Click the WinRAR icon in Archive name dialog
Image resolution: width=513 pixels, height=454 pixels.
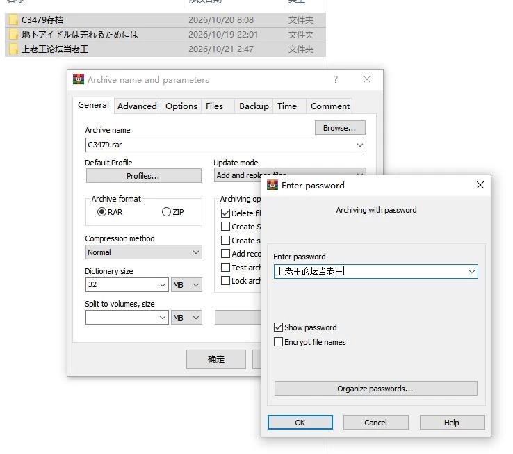(x=78, y=79)
